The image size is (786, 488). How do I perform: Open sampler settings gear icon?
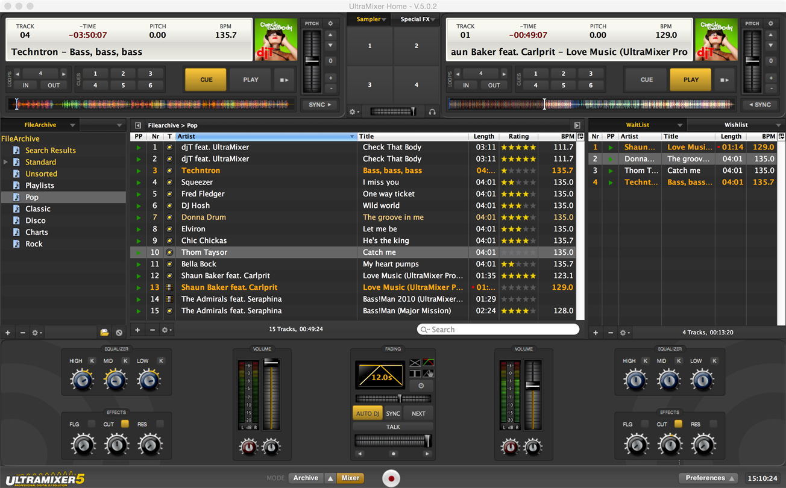pos(354,111)
